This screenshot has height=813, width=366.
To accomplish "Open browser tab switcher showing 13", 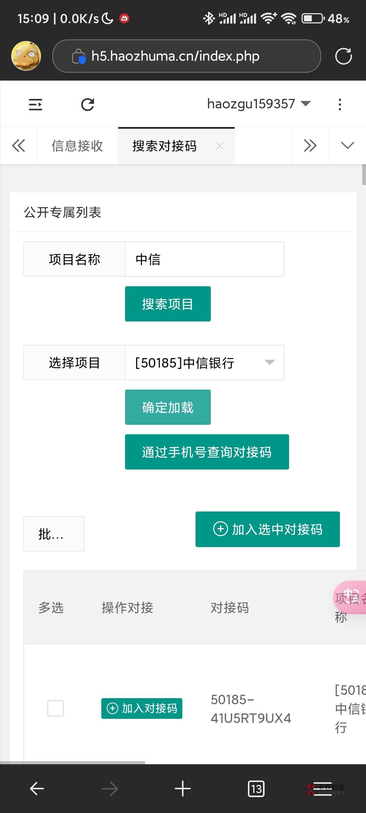I will pyautogui.click(x=256, y=789).
